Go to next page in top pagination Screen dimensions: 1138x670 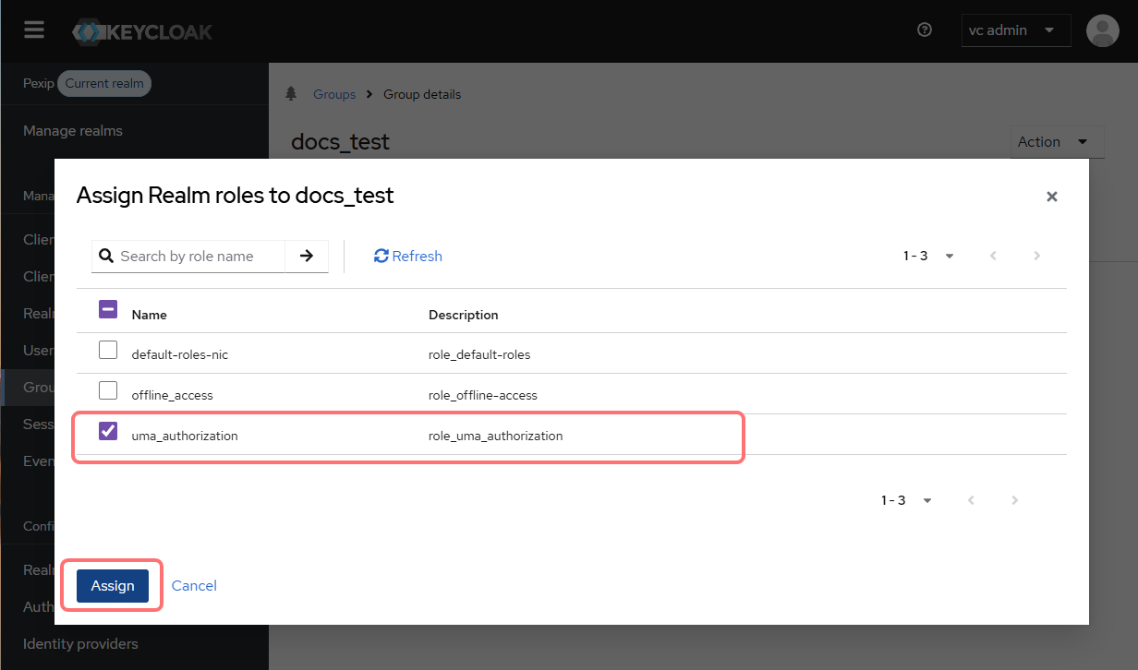[x=1036, y=256]
